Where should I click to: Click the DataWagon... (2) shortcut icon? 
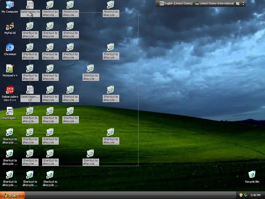point(30,94)
